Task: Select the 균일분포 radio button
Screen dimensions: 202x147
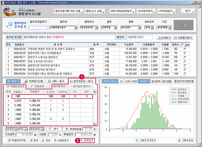Action: click(32, 86)
